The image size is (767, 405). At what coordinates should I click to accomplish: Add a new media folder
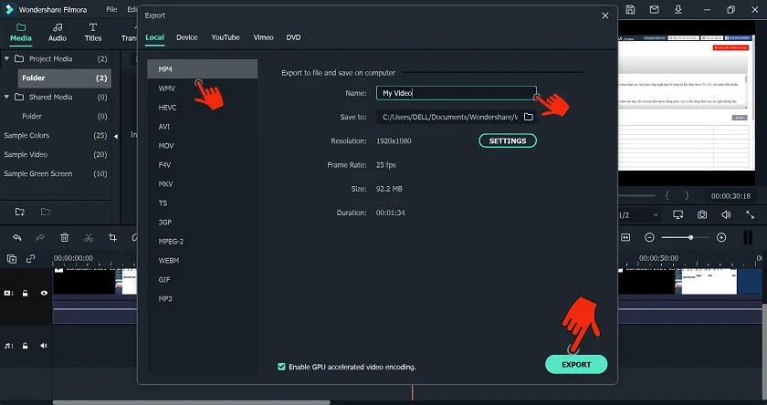(19, 212)
